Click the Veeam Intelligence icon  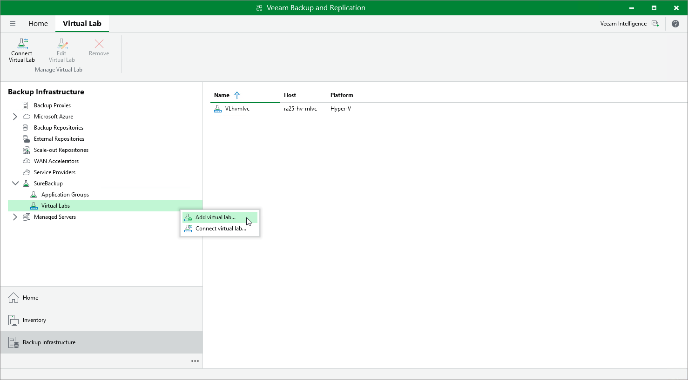655,24
